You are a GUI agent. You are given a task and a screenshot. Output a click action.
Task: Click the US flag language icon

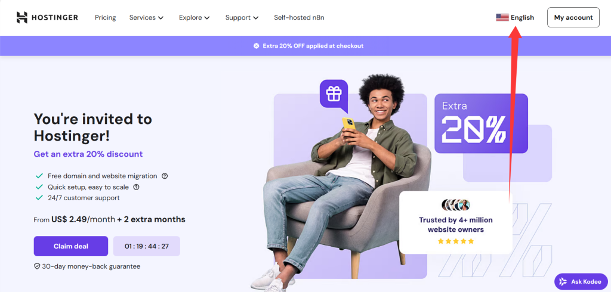click(502, 17)
